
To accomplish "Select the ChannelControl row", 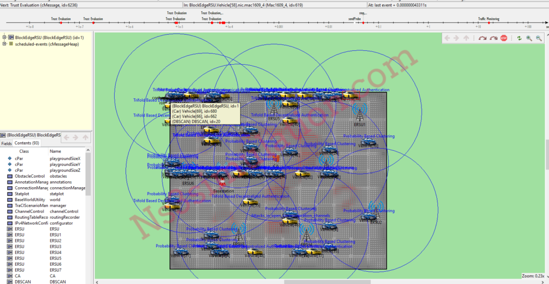I will point(43,211).
